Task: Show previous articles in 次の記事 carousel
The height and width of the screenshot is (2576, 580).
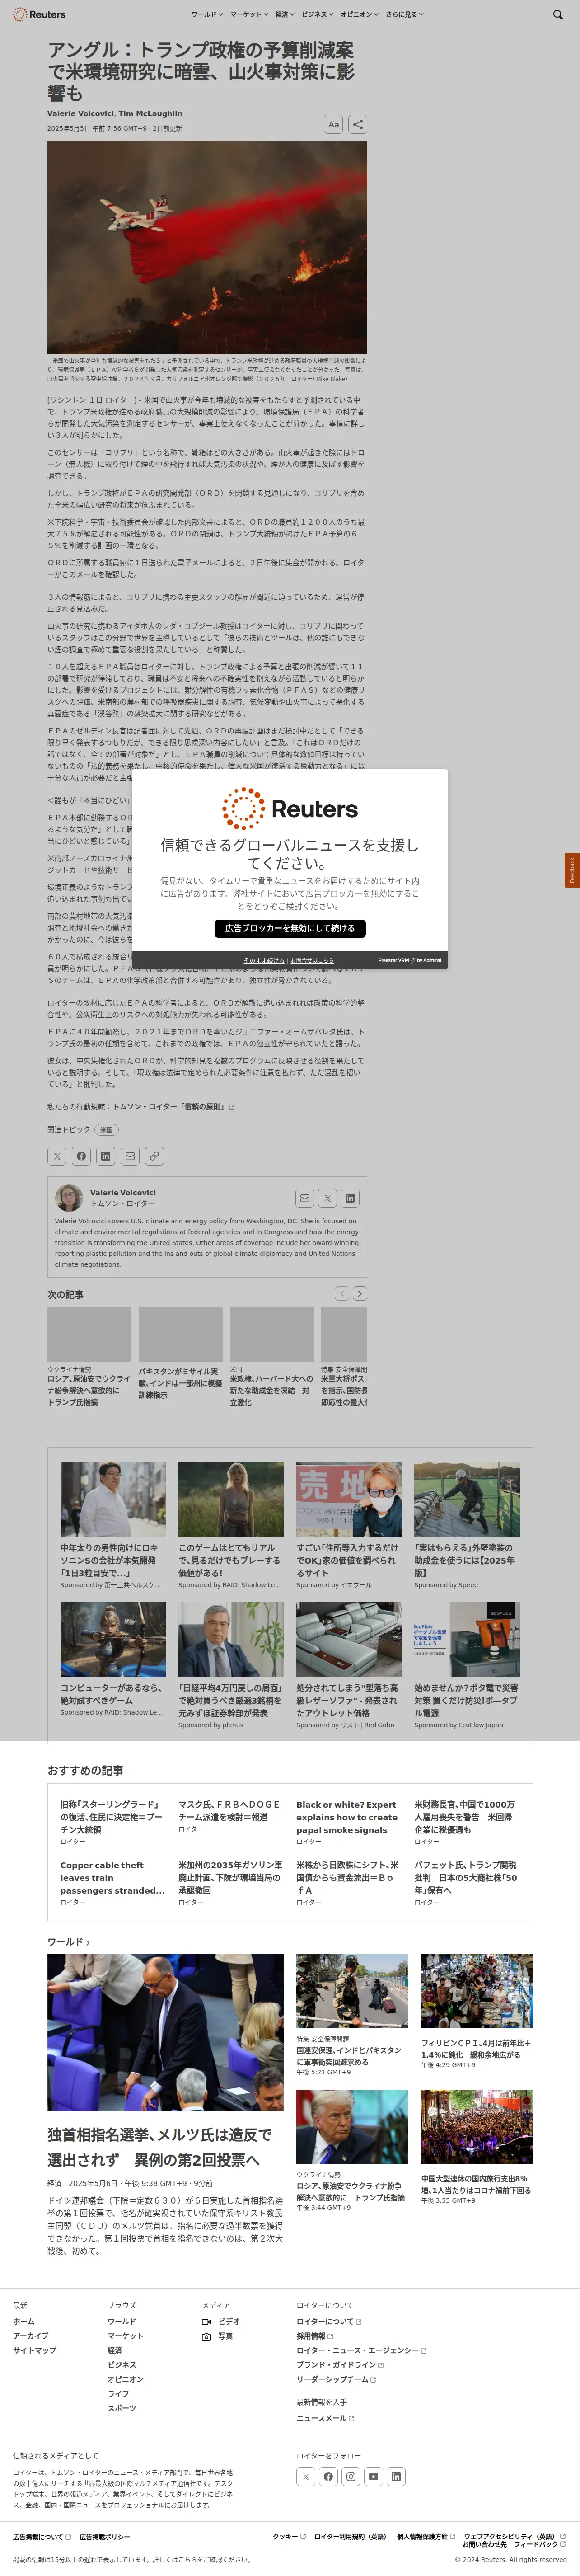Action: (x=342, y=1293)
